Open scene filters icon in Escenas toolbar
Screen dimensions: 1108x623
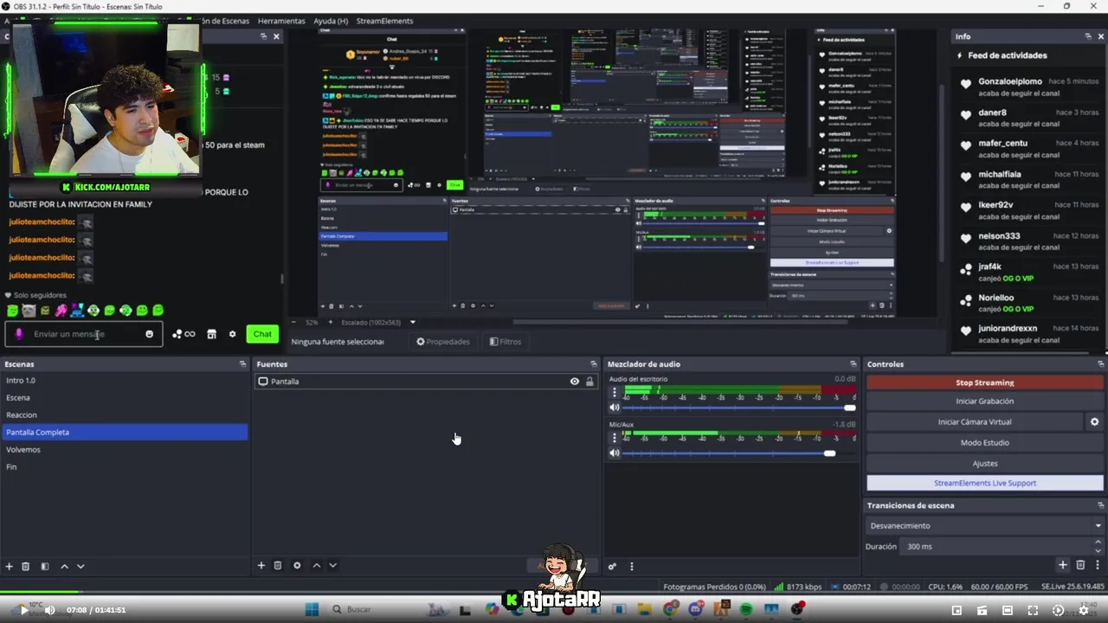click(45, 566)
